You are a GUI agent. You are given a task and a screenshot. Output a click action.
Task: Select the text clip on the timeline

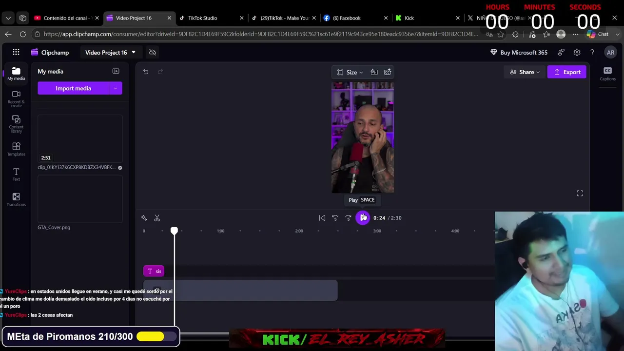(x=154, y=271)
